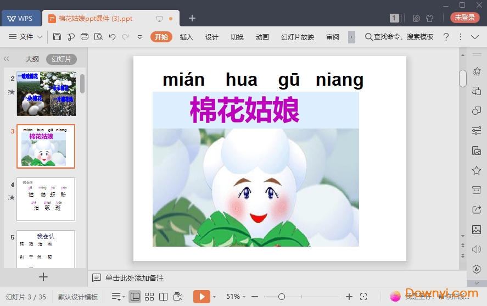Go to next slide double-arrow button
The width and height of the screenshot is (487, 306).
coord(463,255)
